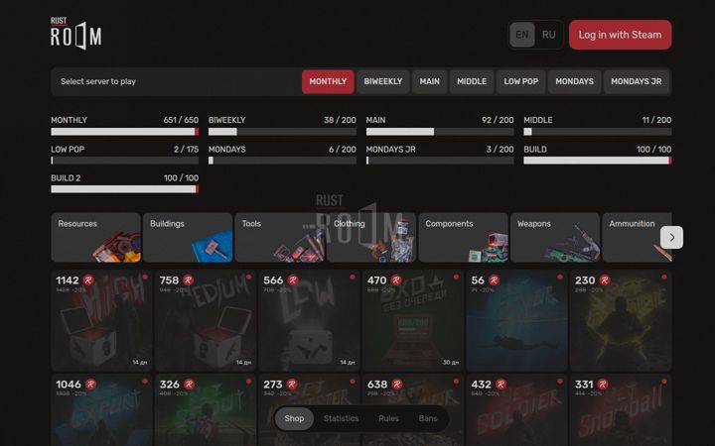Open the Resources category

pyautogui.click(x=95, y=237)
